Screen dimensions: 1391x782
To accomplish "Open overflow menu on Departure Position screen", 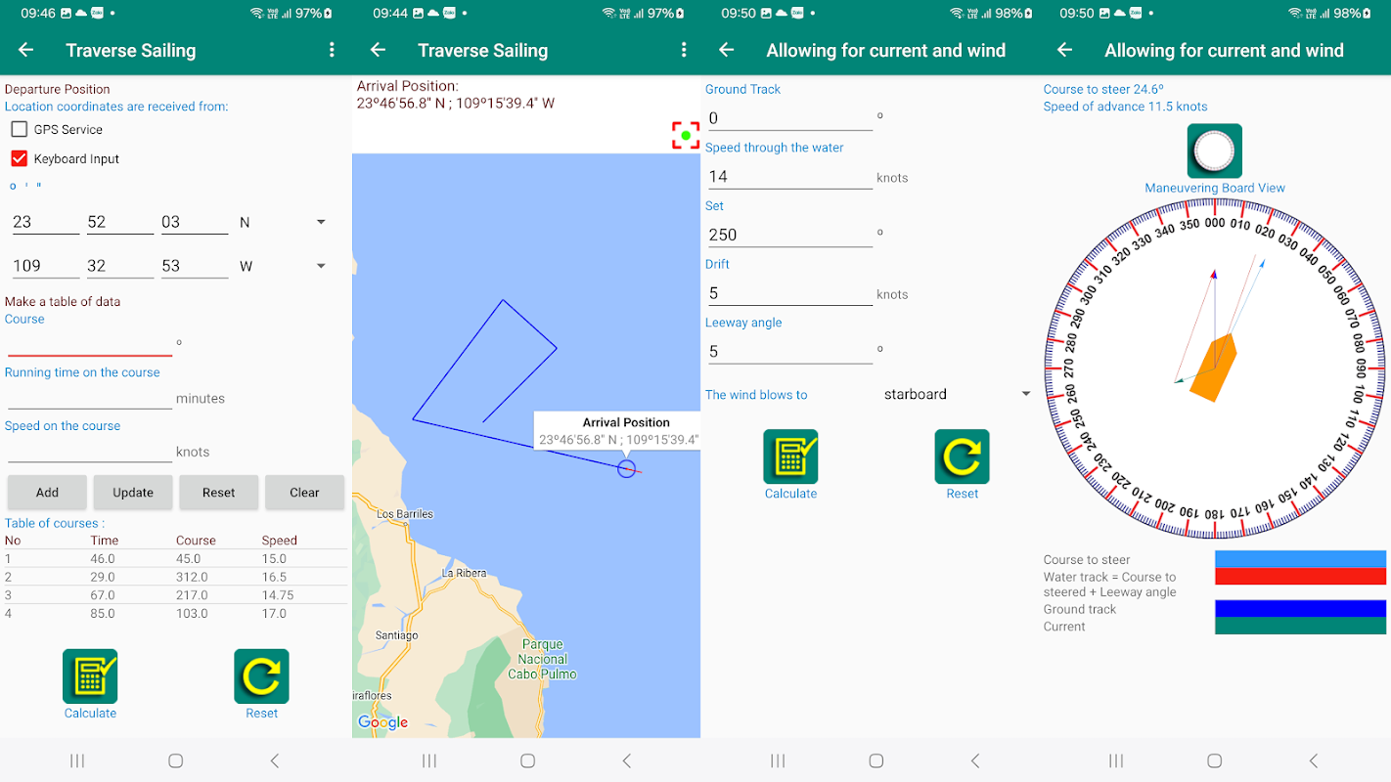I will [x=332, y=50].
